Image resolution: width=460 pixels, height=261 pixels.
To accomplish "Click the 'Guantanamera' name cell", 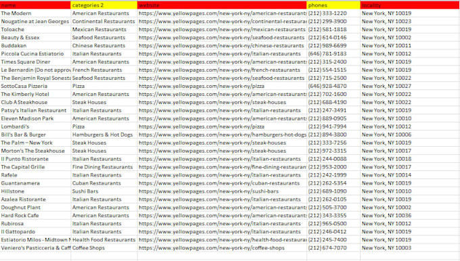I will [35, 183].
